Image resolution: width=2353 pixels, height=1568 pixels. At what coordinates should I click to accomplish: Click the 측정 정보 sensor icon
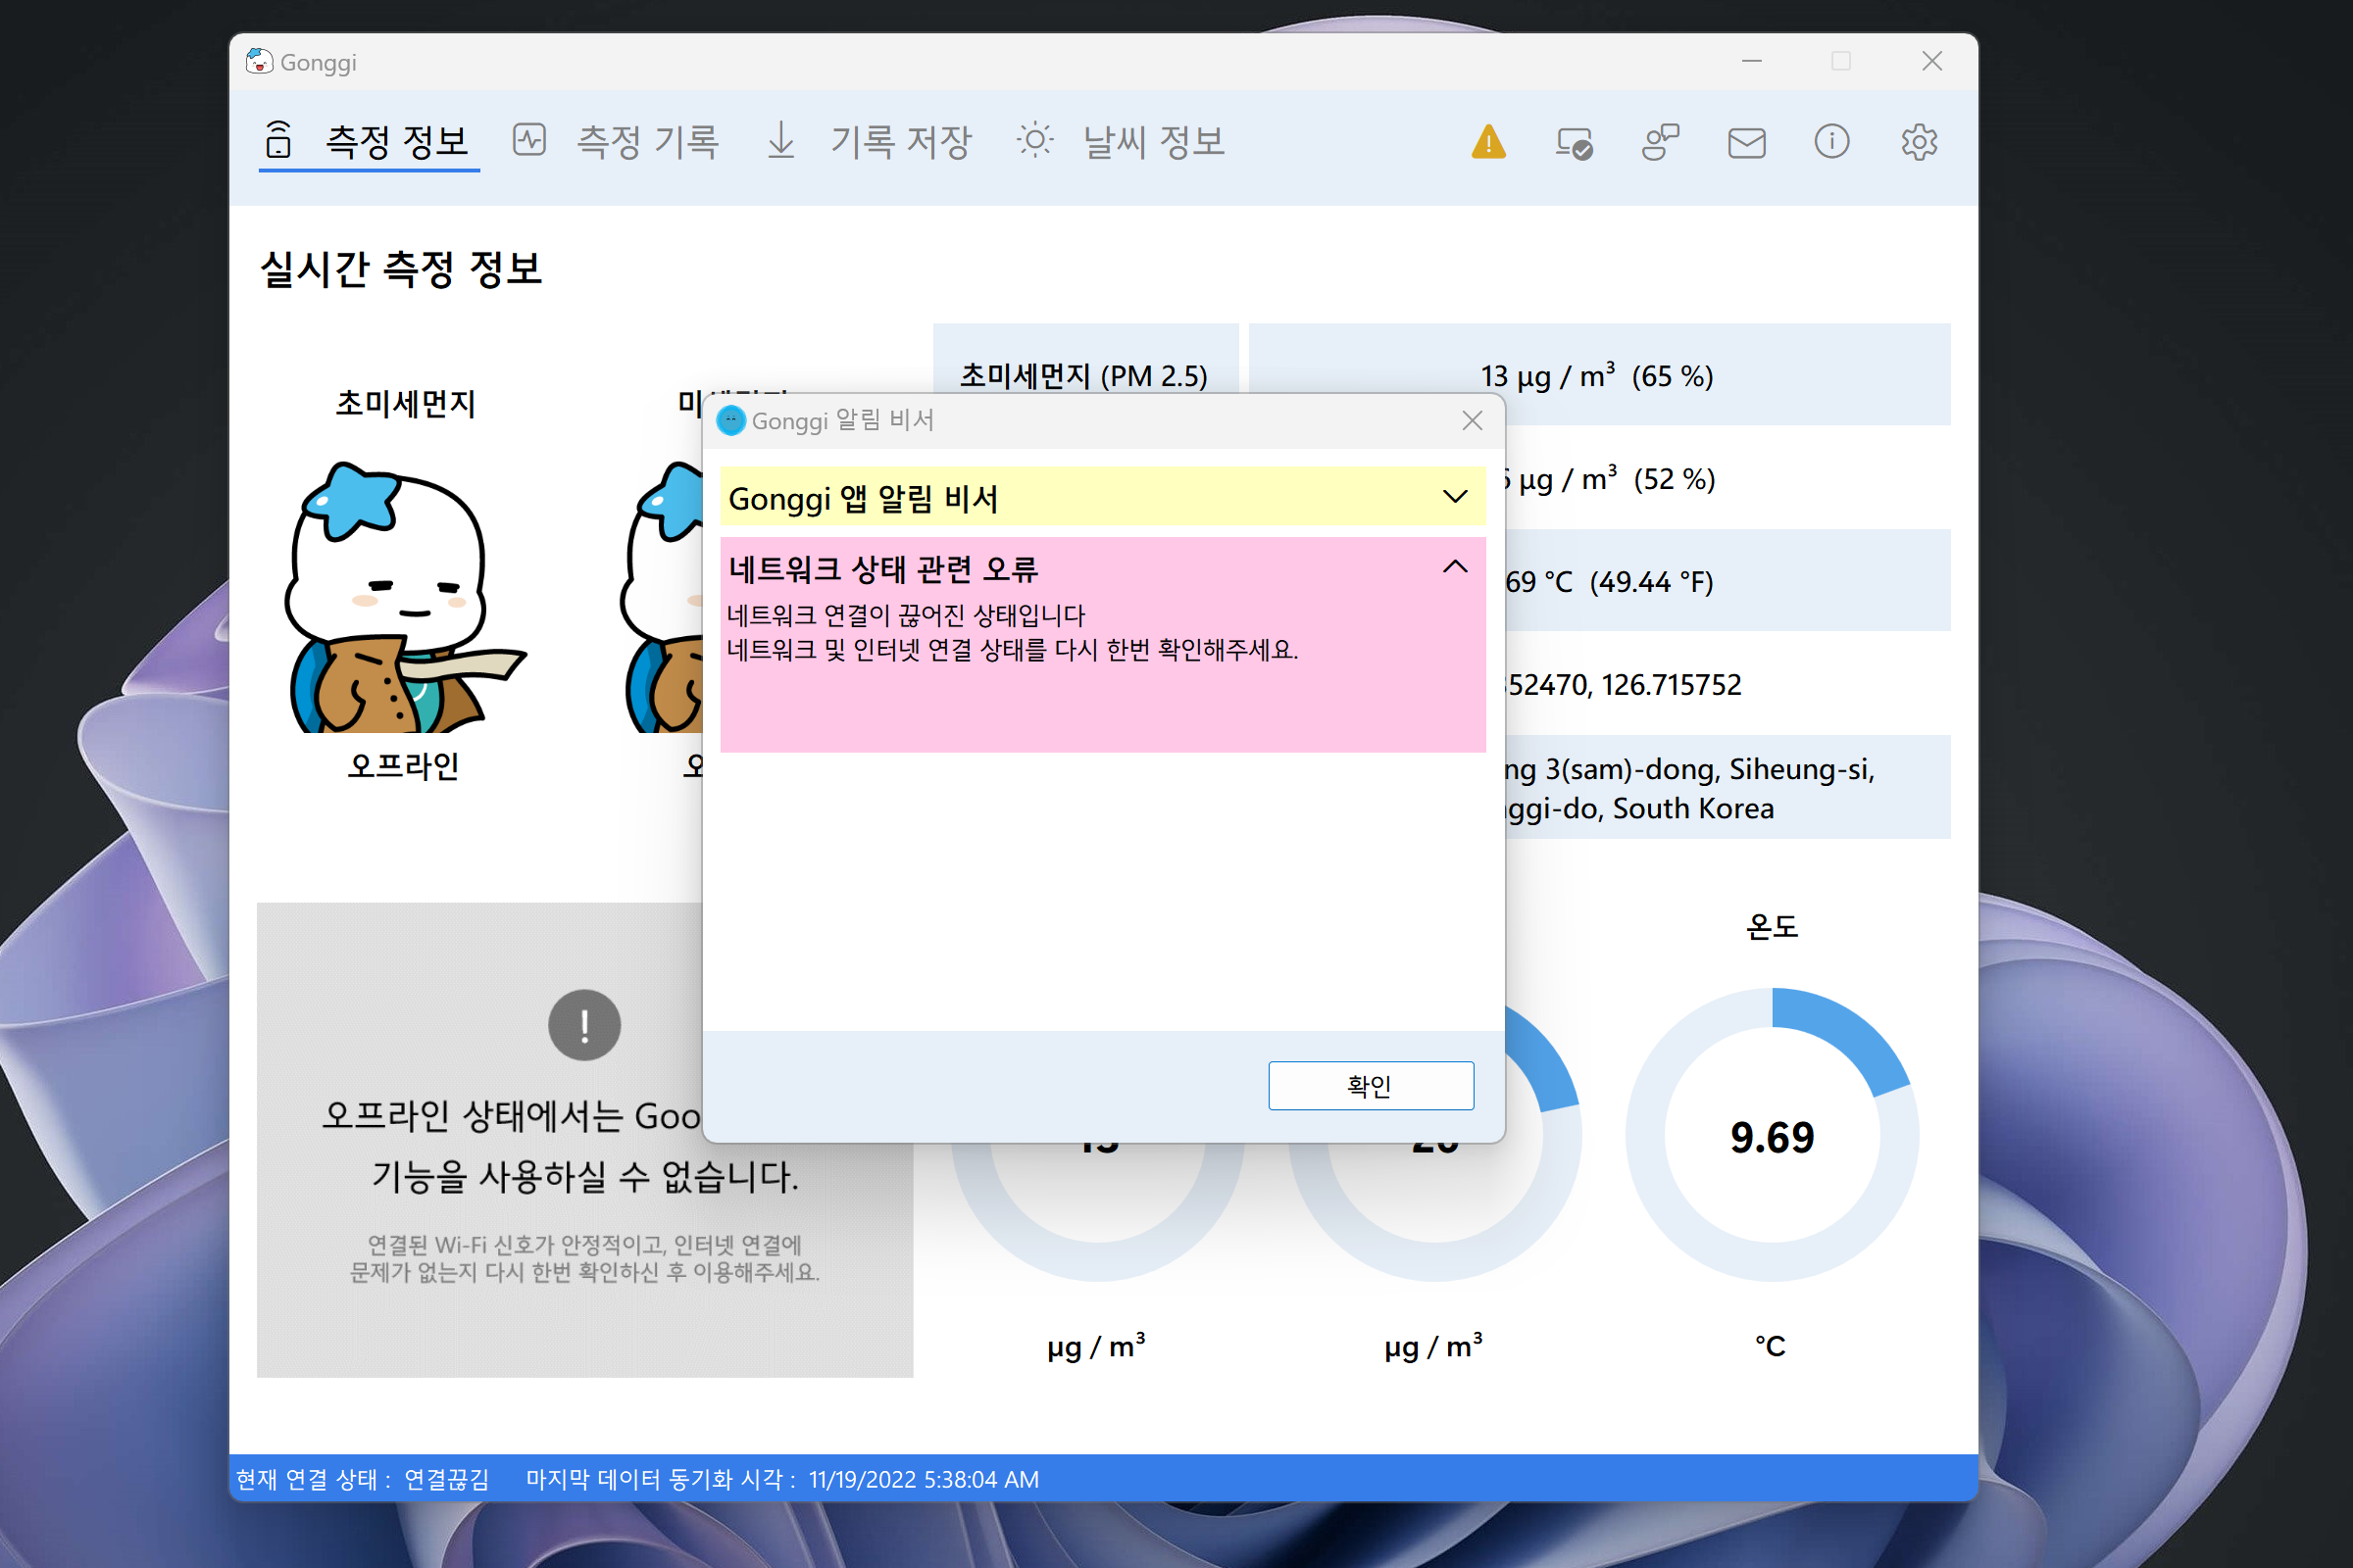279,140
